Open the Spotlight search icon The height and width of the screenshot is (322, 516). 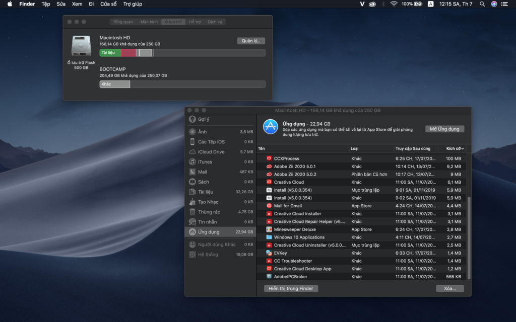[482, 4]
